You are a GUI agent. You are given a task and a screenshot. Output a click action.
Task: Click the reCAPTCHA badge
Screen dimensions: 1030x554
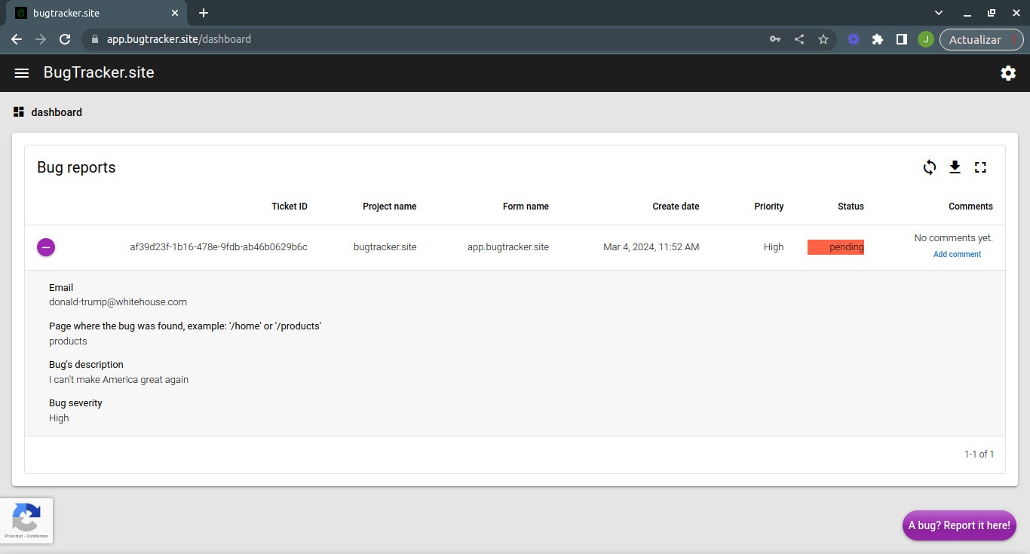pyautogui.click(x=26, y=520)
